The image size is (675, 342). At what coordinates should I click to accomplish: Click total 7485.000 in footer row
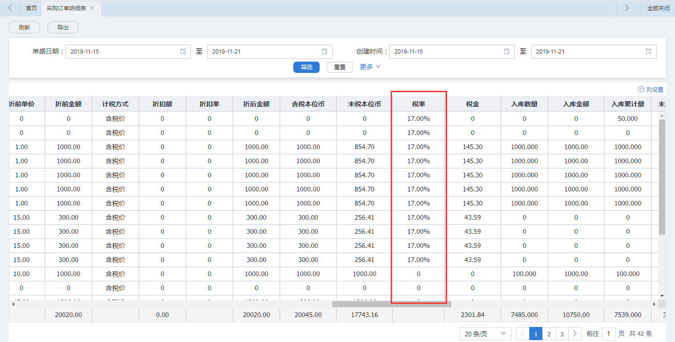(x=525, y=315)
